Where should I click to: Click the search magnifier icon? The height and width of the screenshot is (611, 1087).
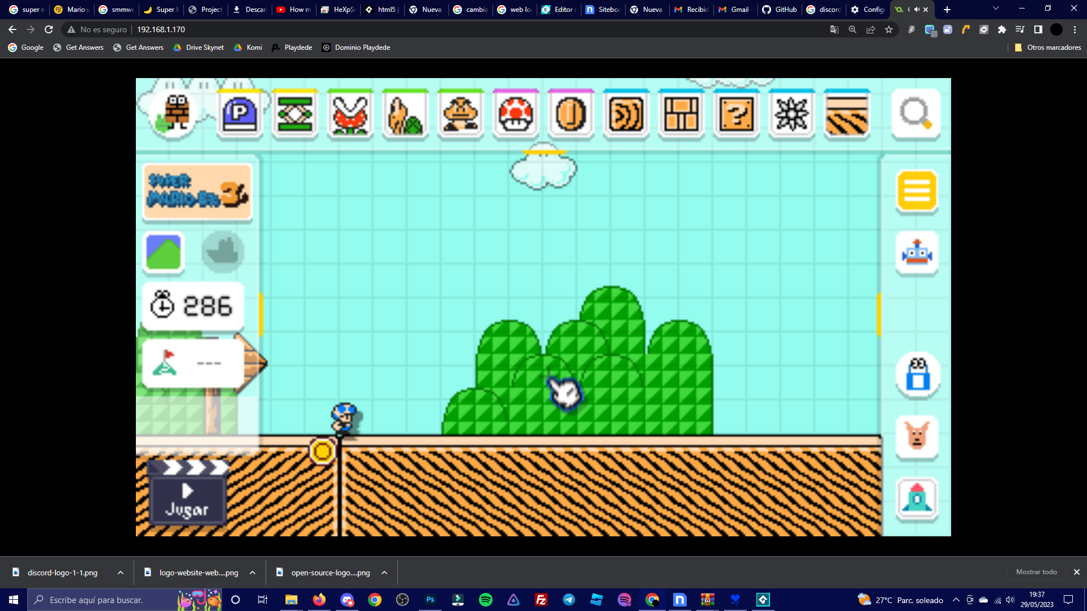coord(915,114)
